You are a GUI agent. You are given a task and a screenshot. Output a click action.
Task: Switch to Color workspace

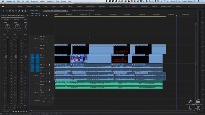(46, 6)
